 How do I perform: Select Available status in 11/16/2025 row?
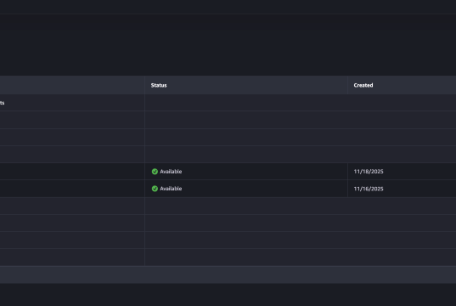coord(171,189)
